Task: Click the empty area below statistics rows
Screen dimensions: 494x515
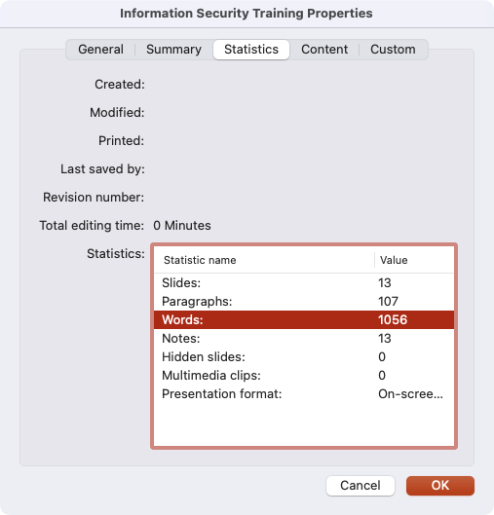Action: pos(304,424)
